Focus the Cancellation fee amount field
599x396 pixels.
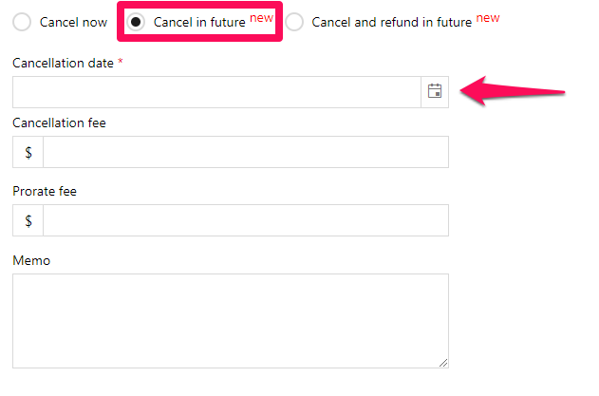pos(246,152)
